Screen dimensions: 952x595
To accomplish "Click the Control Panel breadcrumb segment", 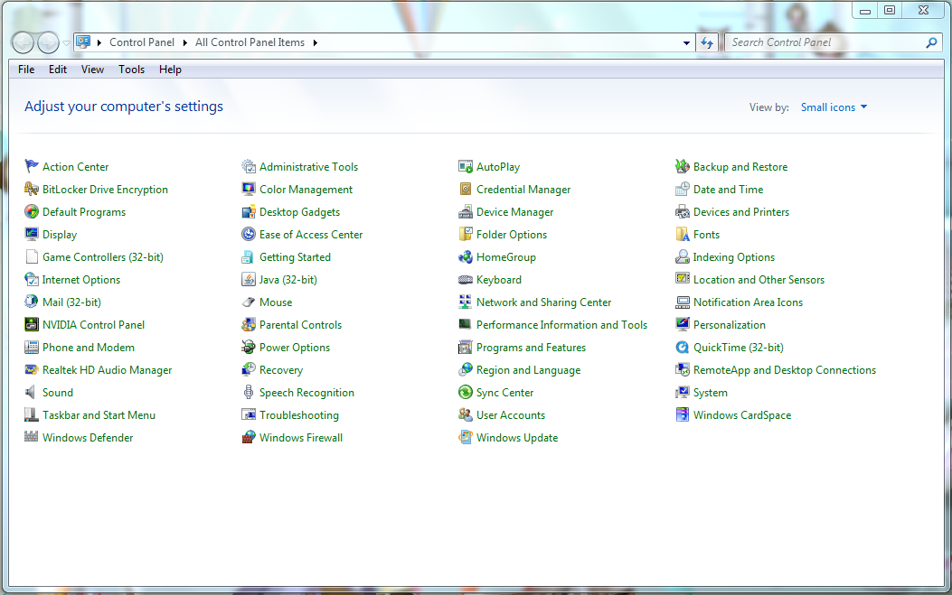I will tap(141, 42).
